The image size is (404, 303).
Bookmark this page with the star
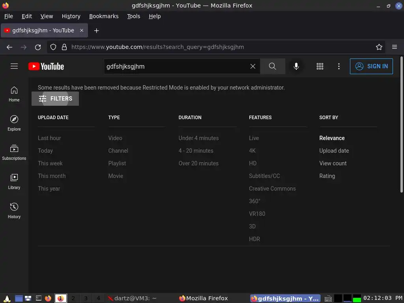(x=379, y=47)
